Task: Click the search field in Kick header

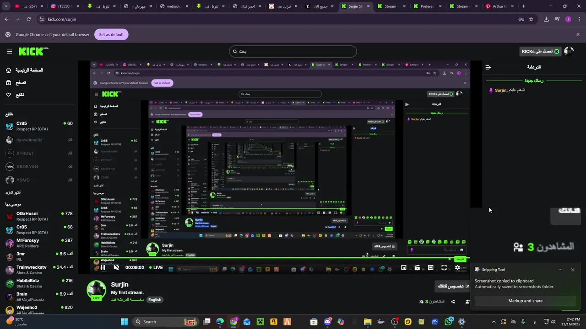Action: (x=293, y=52)
